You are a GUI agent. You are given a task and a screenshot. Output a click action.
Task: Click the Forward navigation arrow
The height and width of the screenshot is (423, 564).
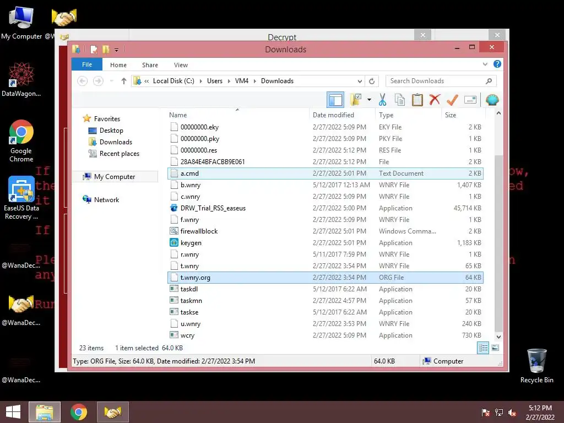click(x=98, y=81)
